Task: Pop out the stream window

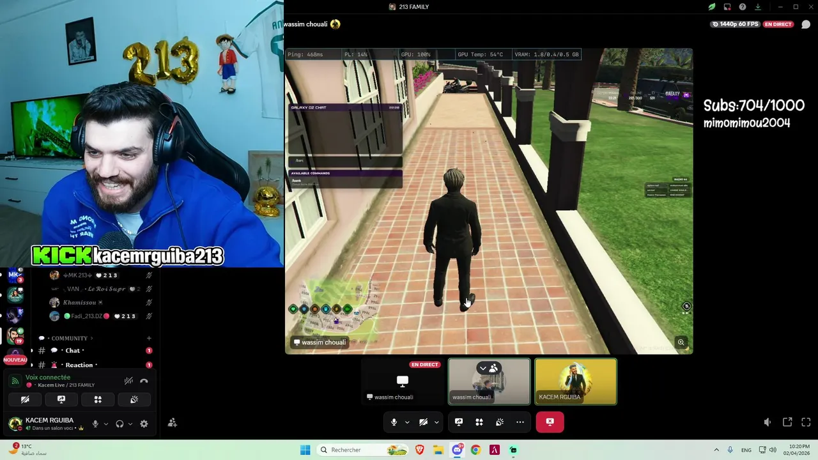Action: pos(787,422)
